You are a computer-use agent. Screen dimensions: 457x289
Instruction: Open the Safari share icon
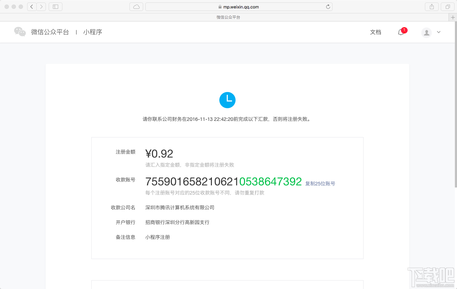[432, 6]
